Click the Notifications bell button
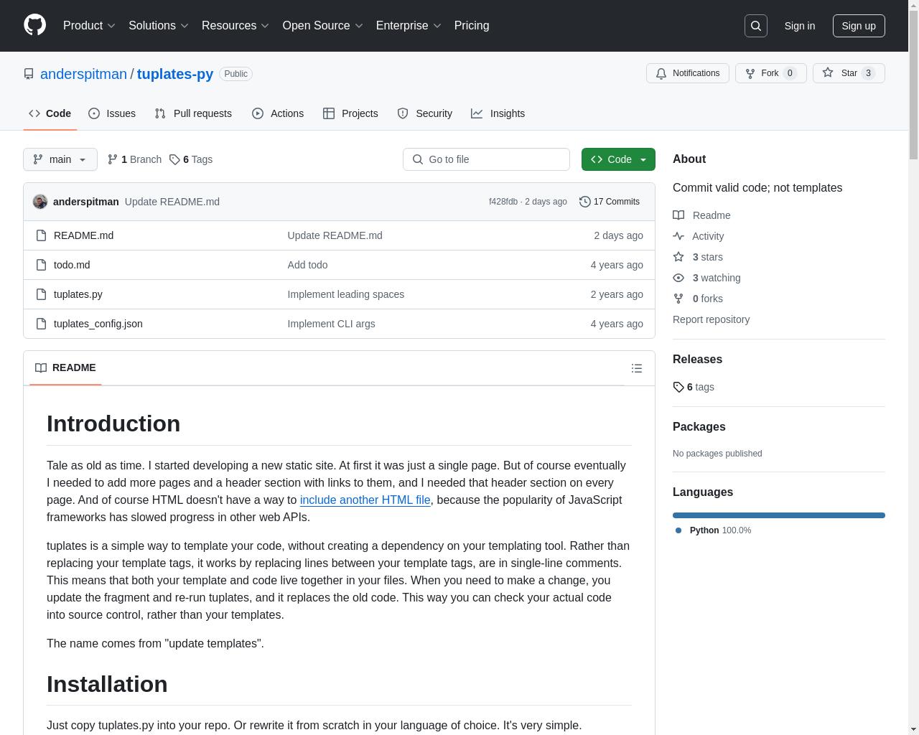This screenshot has height=735, width=919. tap(688, 73)
